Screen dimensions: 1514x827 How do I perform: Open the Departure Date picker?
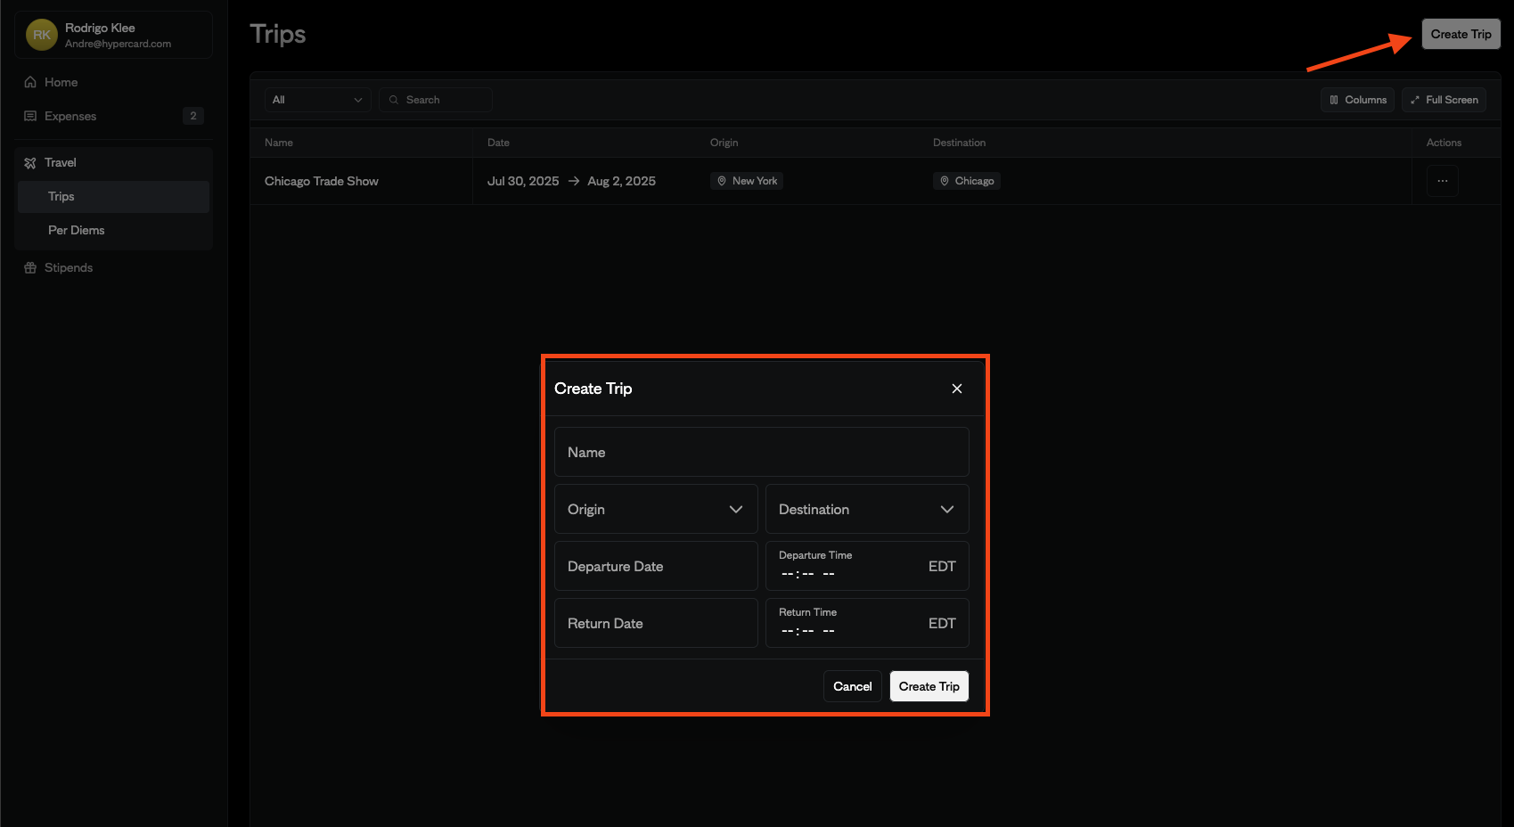[656, 566]
